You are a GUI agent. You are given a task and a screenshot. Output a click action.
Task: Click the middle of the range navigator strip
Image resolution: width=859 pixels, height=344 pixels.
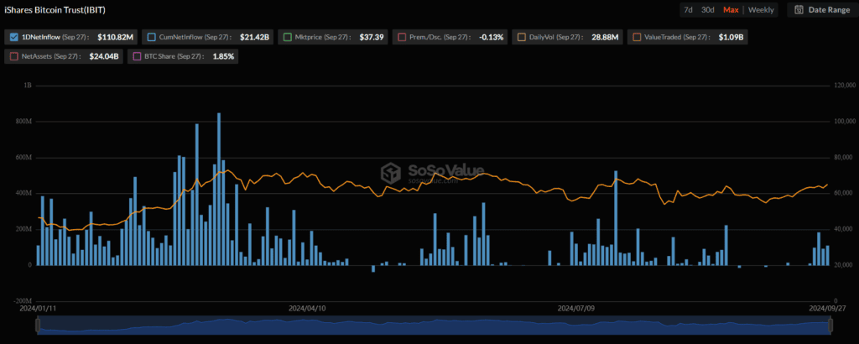coord(434,326)
